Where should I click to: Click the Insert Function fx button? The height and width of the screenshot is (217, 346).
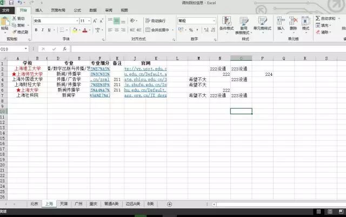(x=65, y=49)
